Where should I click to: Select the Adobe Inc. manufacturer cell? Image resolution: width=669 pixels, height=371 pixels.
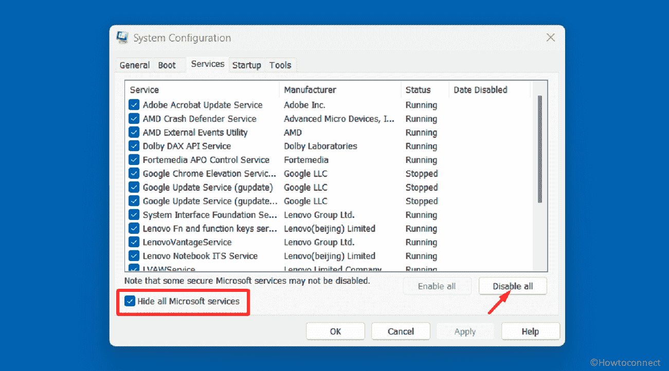304,105
